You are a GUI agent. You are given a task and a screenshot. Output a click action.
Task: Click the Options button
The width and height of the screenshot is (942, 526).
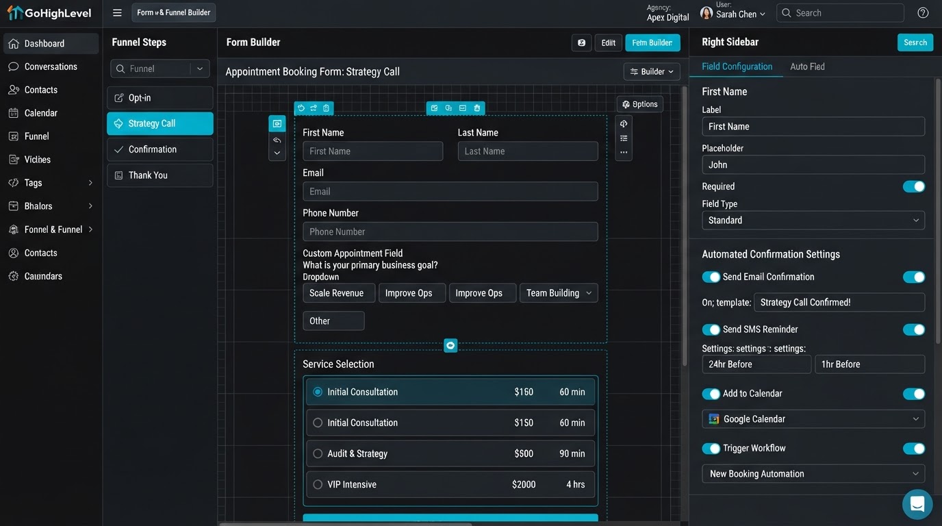640,104
